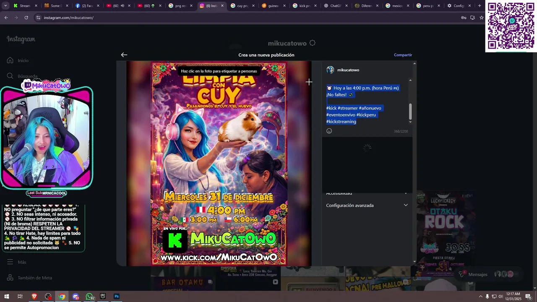Open Google Chrome on the taskbar

point(62,297)
